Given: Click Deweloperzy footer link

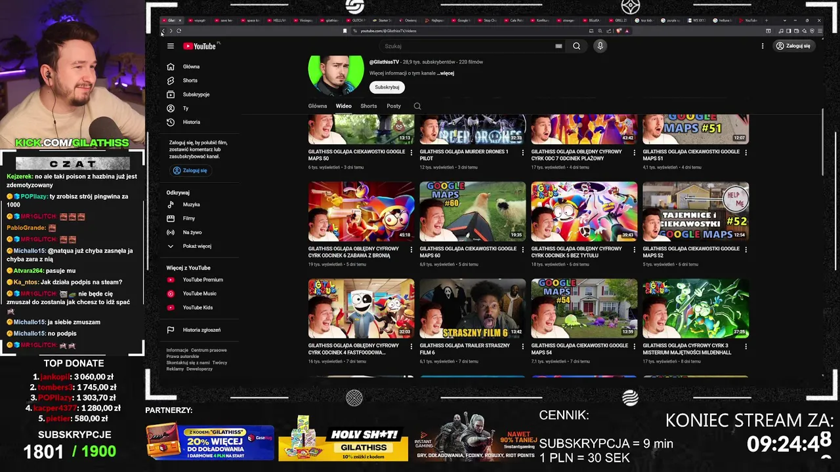Looking at the screenshot, I should (199, 369).
